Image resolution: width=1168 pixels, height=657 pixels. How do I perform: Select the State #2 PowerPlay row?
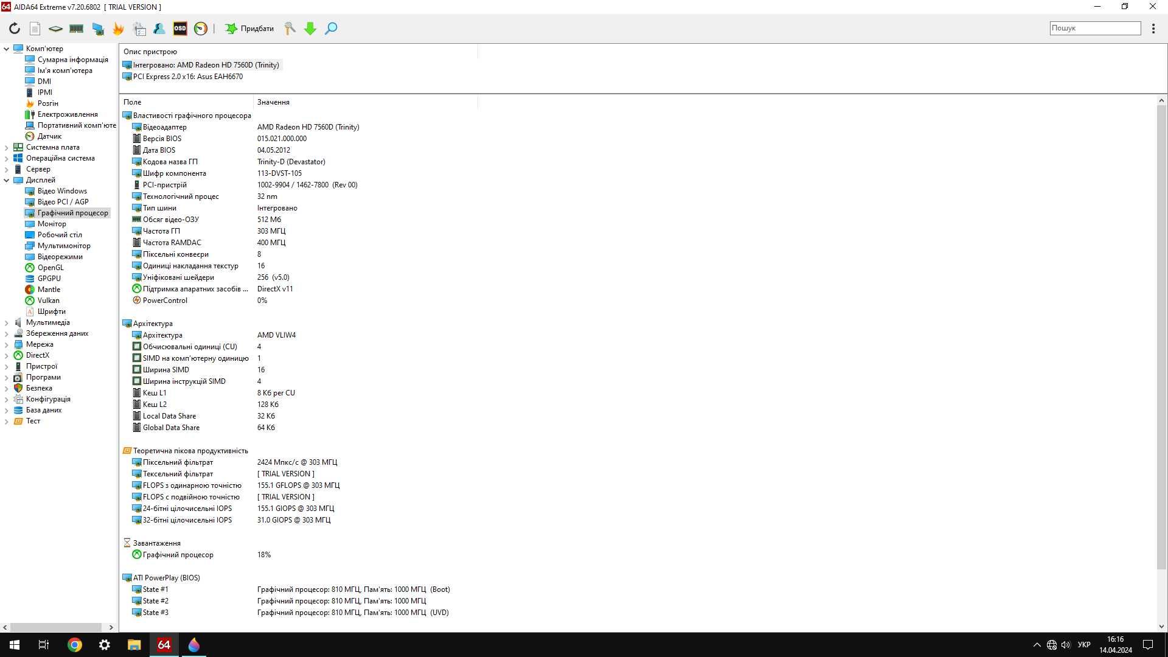(x=280, y=601)
